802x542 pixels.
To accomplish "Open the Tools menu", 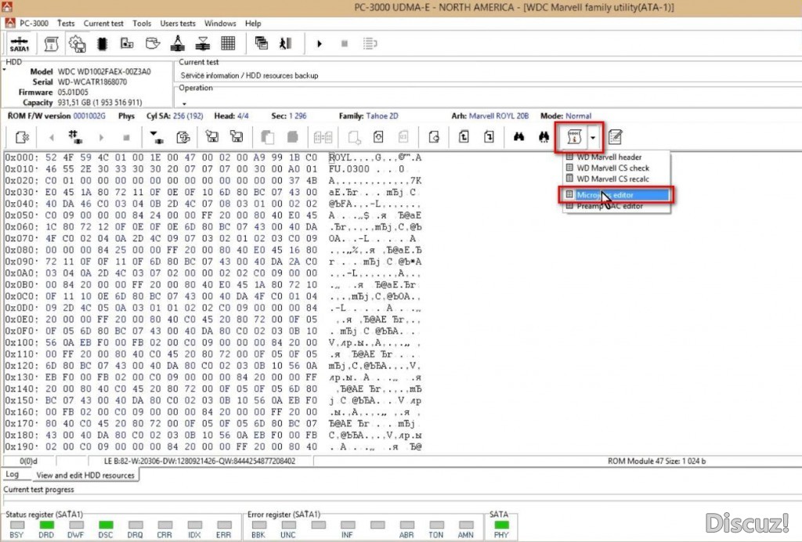I will (142, 23).
